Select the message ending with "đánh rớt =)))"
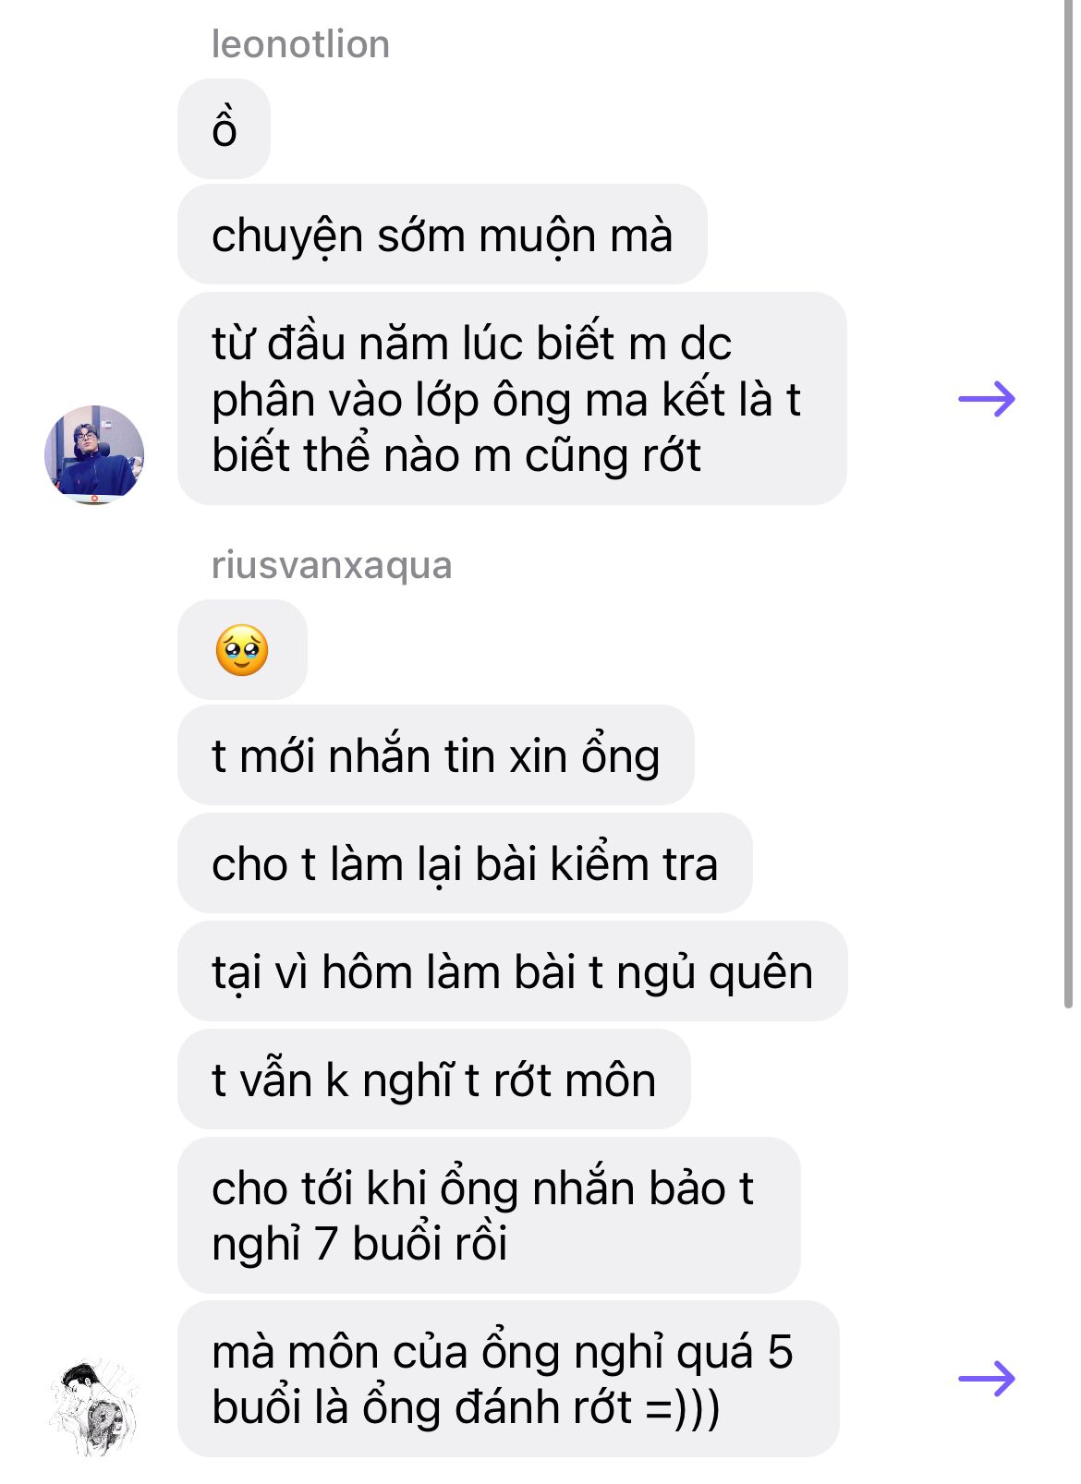 pos(508,1379)
